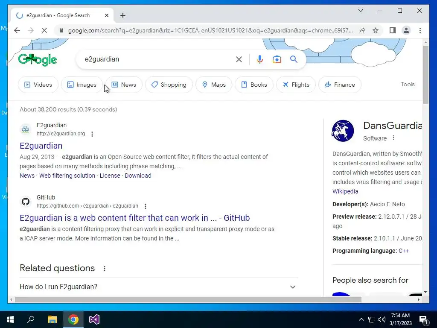Screen dimensions: 437x328
Task: Switch to the Maps filter
Action: (x=214, y=85)
